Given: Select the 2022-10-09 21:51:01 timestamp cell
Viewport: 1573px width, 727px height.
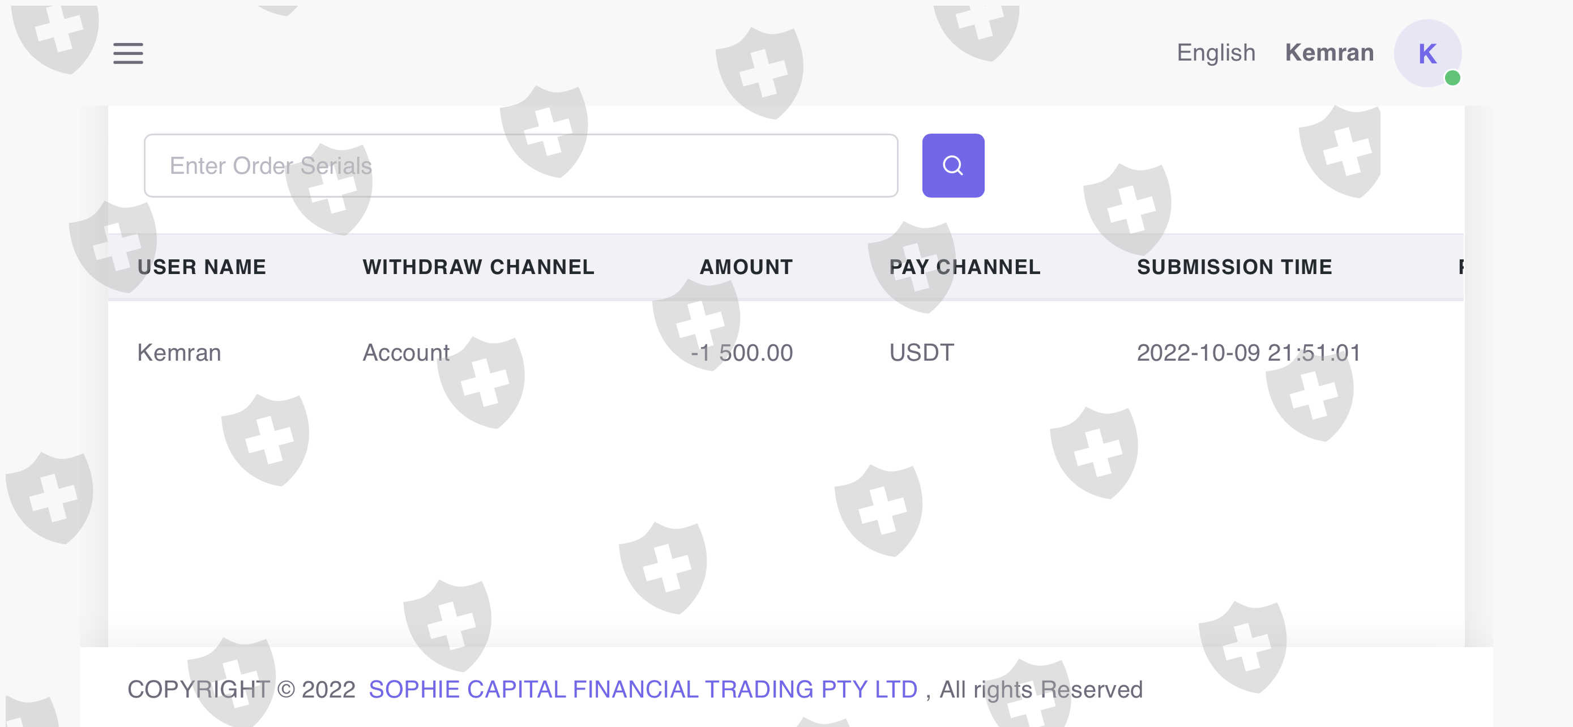Looking at the screenshot, I should pyautogui.click(x=1249, y=353).
